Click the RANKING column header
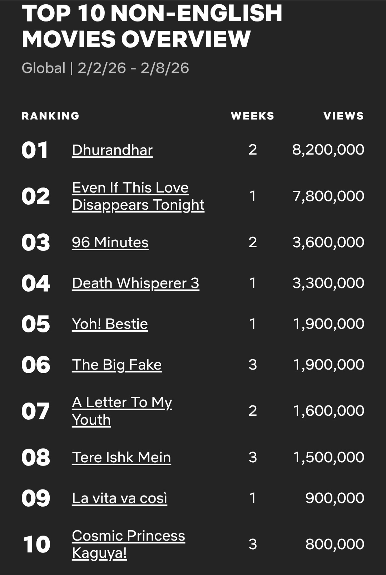 click(50, 116)
